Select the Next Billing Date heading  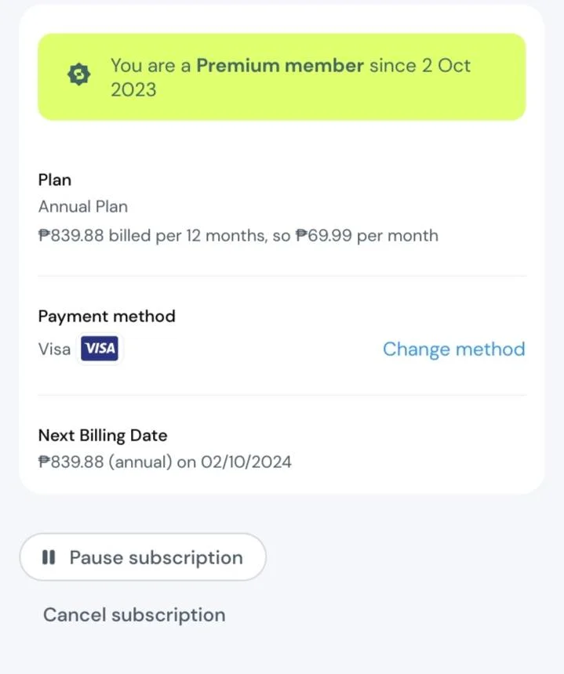point(103,436)
